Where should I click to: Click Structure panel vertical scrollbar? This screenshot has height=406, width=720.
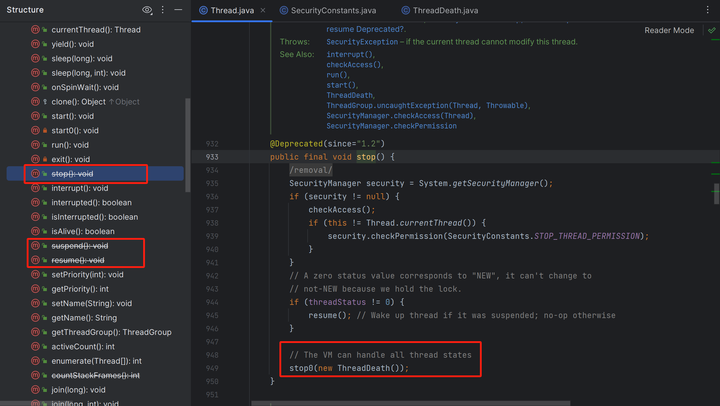[x=188, y=145]
